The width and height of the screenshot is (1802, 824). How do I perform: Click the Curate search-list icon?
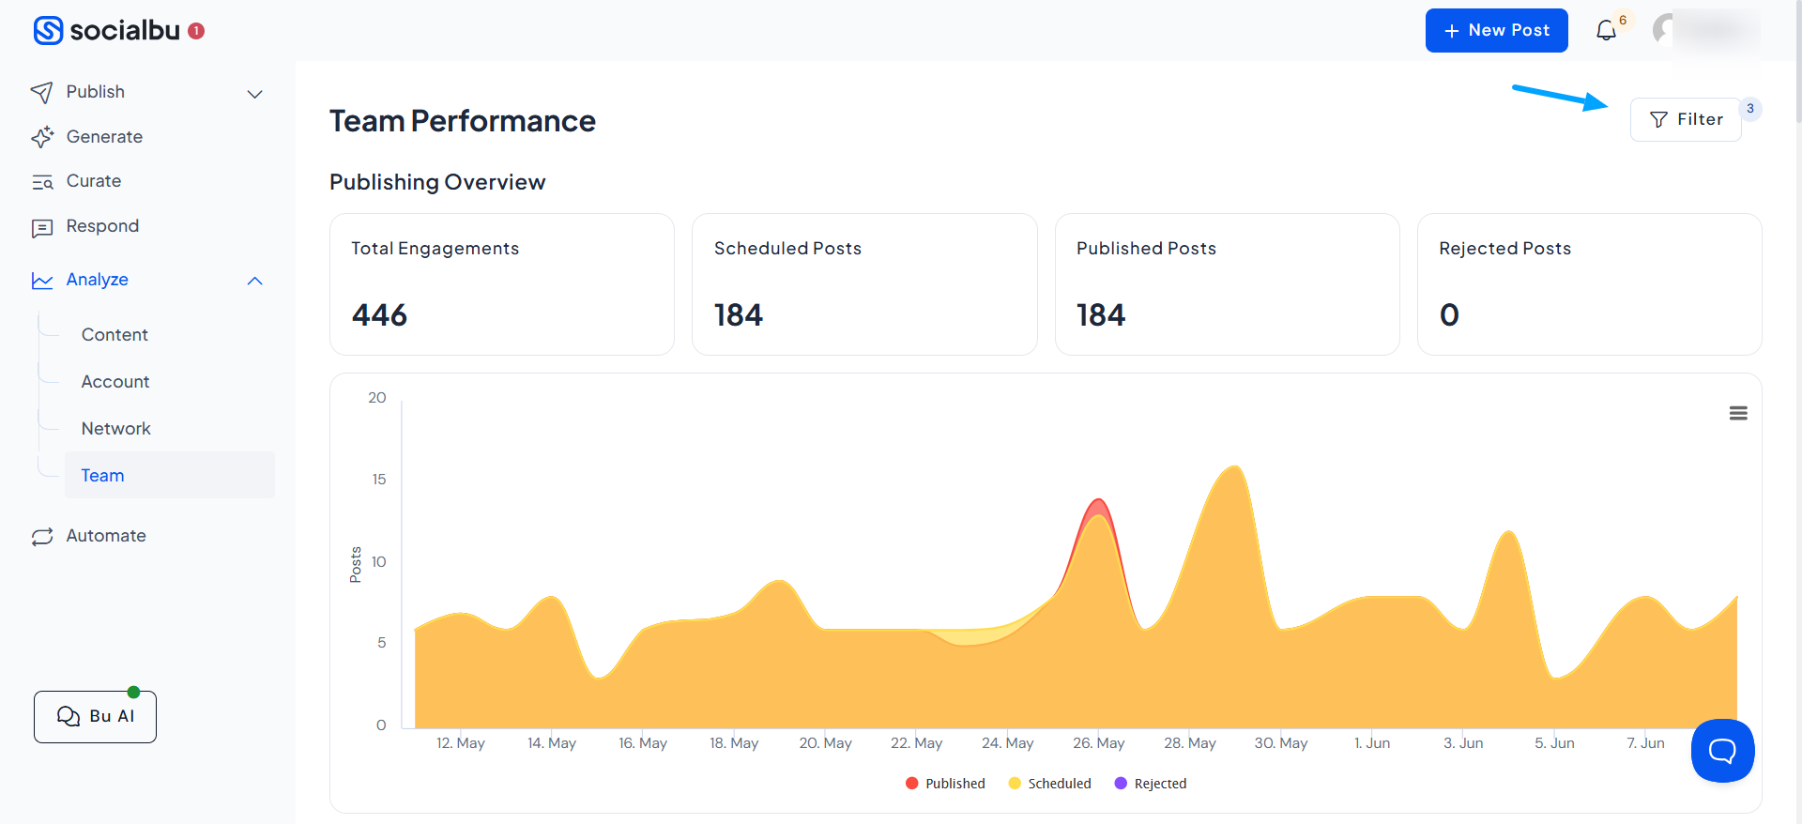[42, 182]
